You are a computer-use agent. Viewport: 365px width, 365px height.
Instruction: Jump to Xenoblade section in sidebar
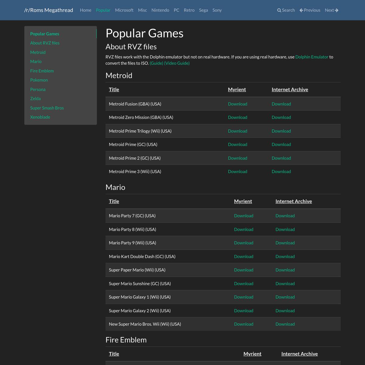40,117
